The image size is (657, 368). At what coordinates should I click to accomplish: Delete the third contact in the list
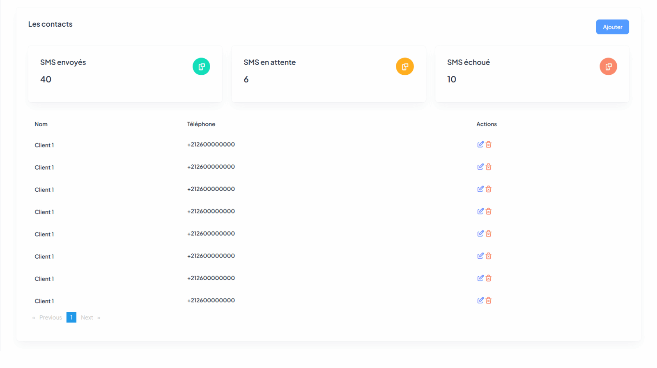tap(489, 189)
